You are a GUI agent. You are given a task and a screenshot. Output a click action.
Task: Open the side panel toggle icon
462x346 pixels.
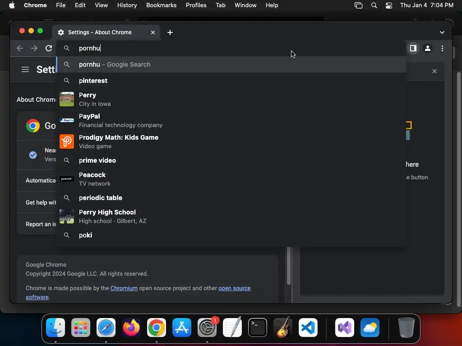[x=413, y=48]
